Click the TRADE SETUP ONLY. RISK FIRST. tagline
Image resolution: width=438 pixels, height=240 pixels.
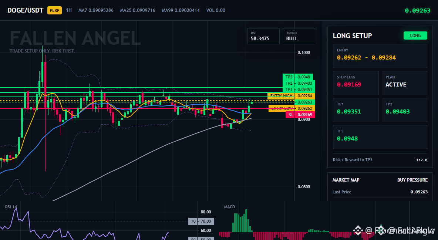42,51
